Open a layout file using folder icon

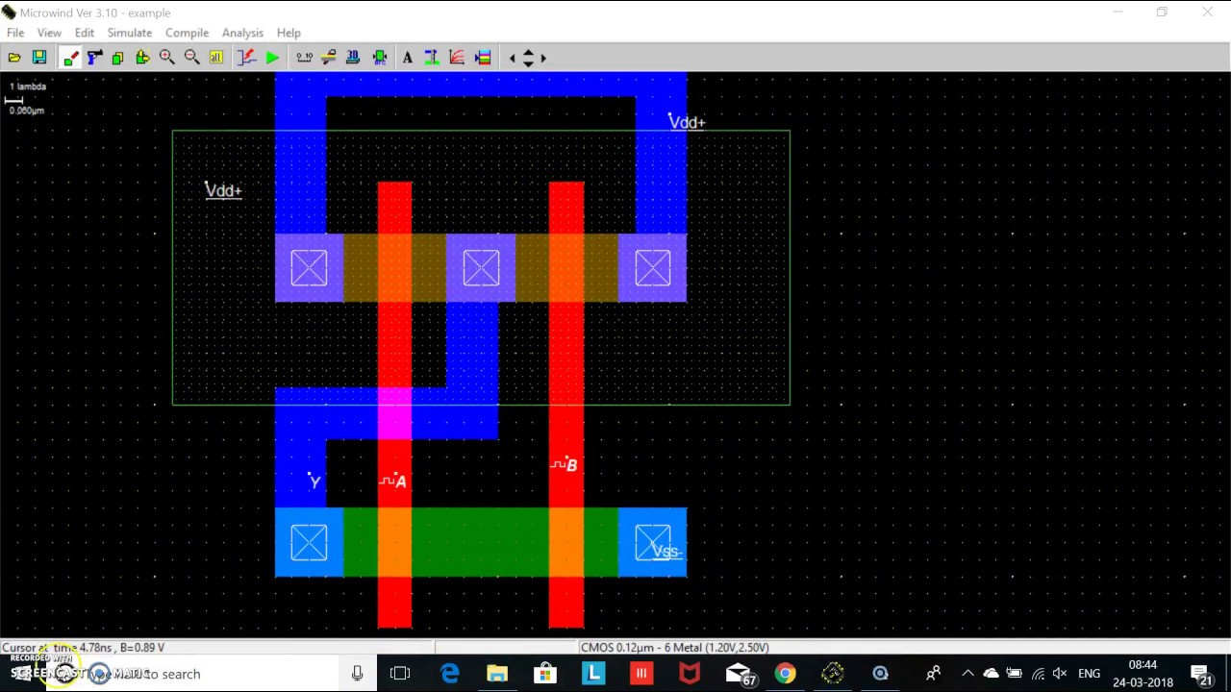14,58
